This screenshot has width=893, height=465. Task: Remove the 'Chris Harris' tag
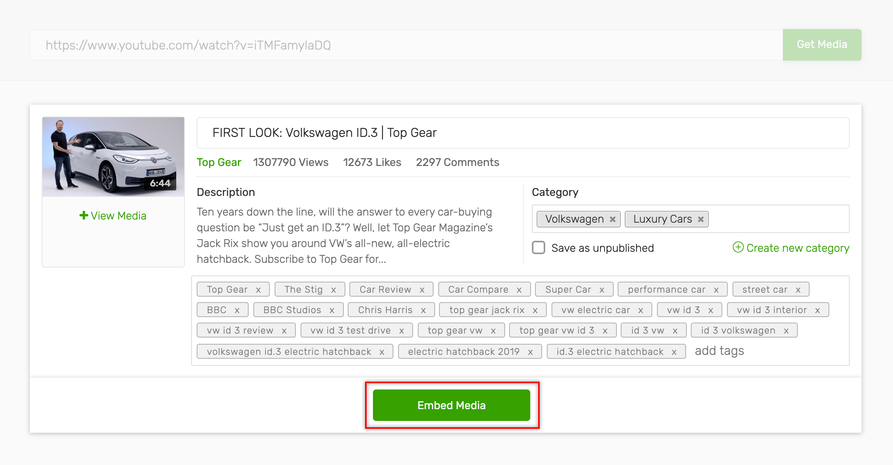pyautogui.click(x=423, y=310)
